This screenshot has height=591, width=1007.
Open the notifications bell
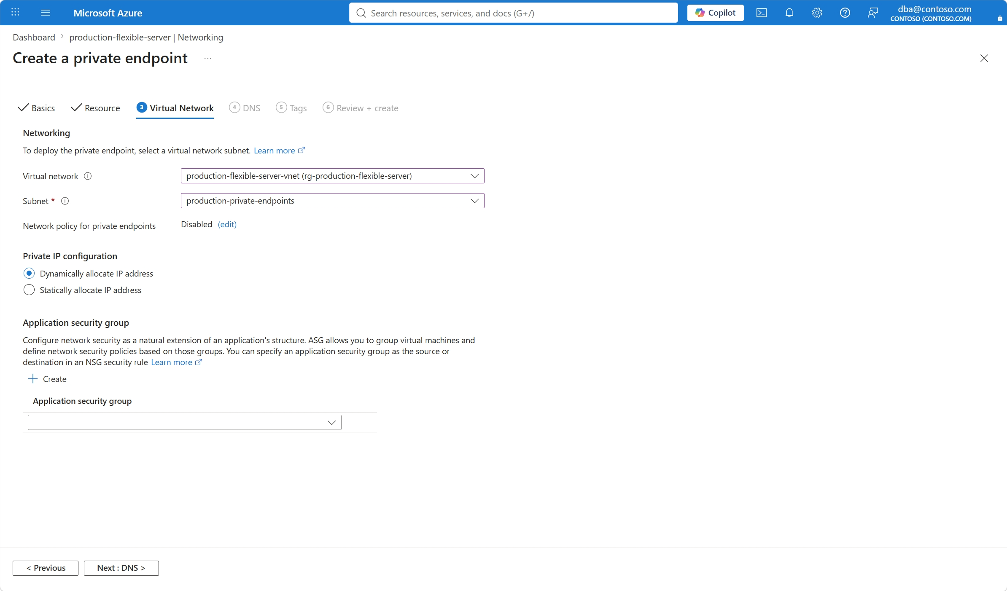(x=789, y=13)
